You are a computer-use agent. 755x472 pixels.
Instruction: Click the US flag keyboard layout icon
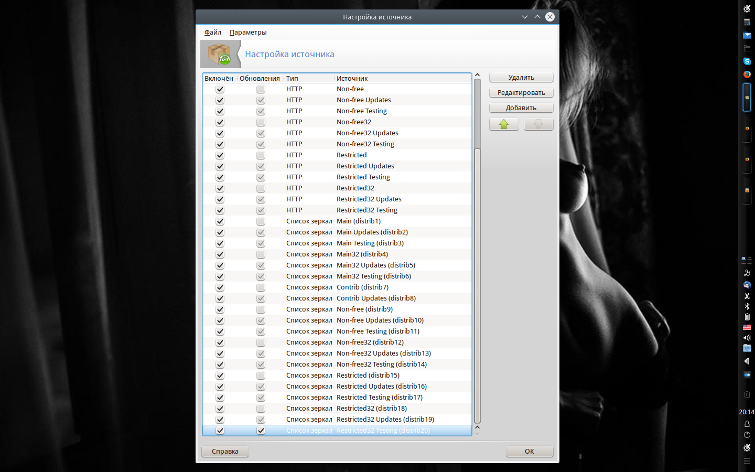click(747, 327)
